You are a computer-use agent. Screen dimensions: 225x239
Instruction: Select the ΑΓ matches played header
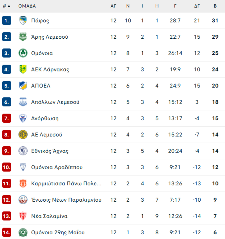[x=113, y=6]
